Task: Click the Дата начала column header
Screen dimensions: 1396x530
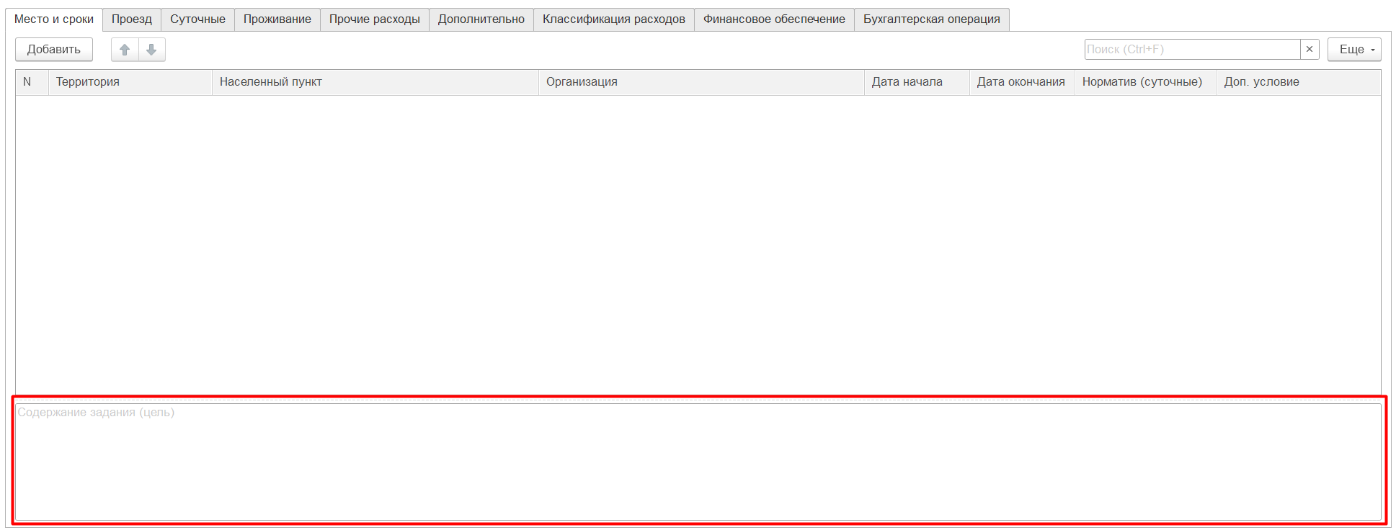Action: tap(916, 82)
